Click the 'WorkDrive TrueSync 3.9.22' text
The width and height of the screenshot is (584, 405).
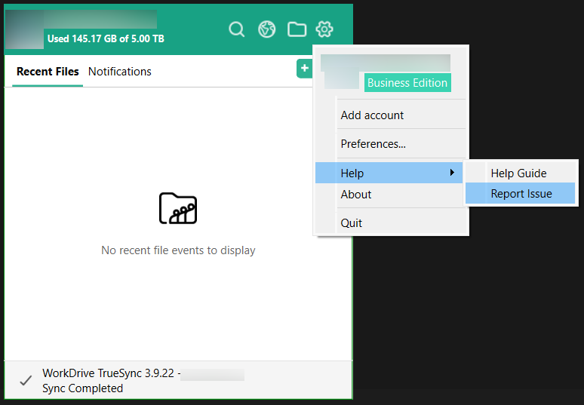(x=108, y=373)
